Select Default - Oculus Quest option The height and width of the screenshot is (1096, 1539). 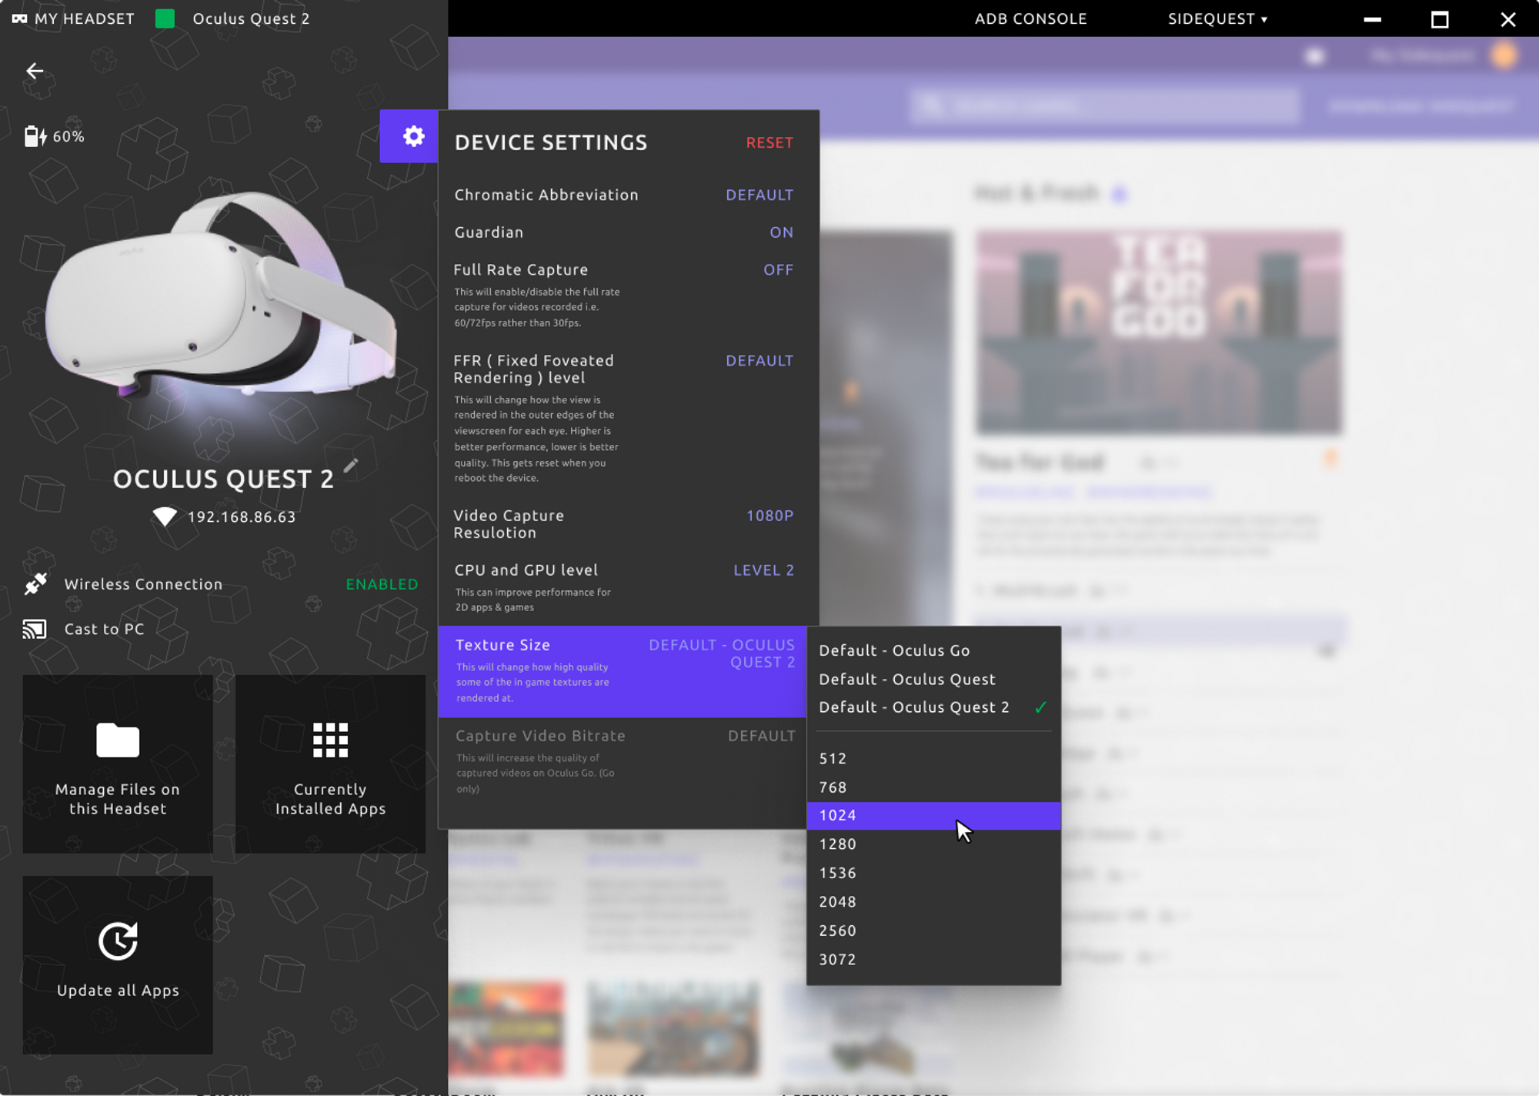click(x=933, y=679)
